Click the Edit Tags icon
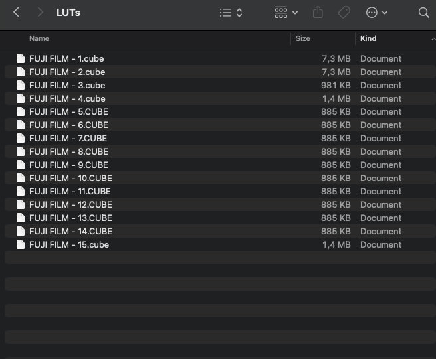The image size is (436, 359). coord(344,13)
